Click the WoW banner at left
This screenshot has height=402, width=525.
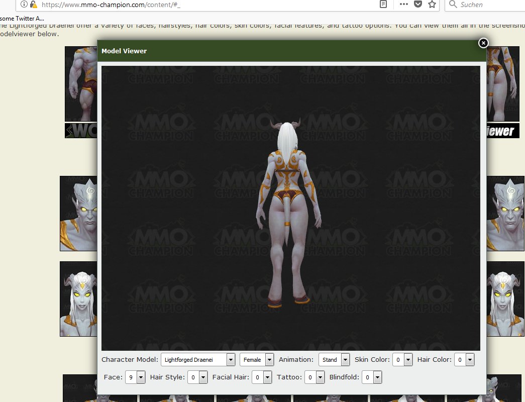(81, 131)
